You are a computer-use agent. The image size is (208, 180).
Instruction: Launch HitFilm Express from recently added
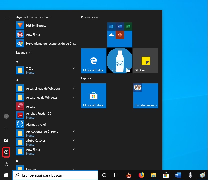click(x=36, y=26)
